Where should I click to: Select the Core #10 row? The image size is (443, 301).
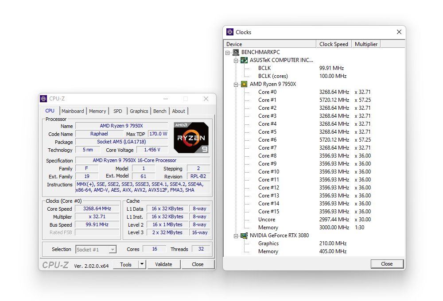[315, 172]
